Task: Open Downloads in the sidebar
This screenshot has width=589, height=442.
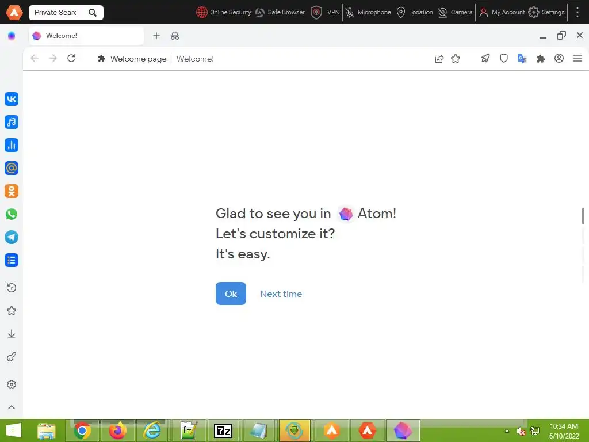Action: click(x=12, y=334)
